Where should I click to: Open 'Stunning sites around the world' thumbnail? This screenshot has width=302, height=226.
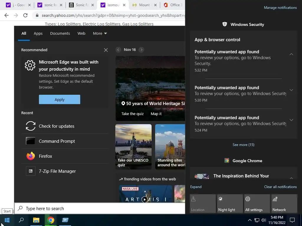(170, 147)
